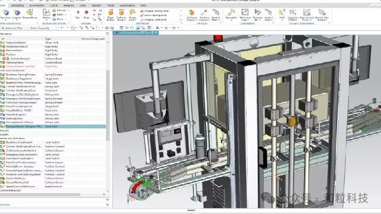
Task: Open the Symbol Table tool in the Electrical group
Action: tap(216, 15)
